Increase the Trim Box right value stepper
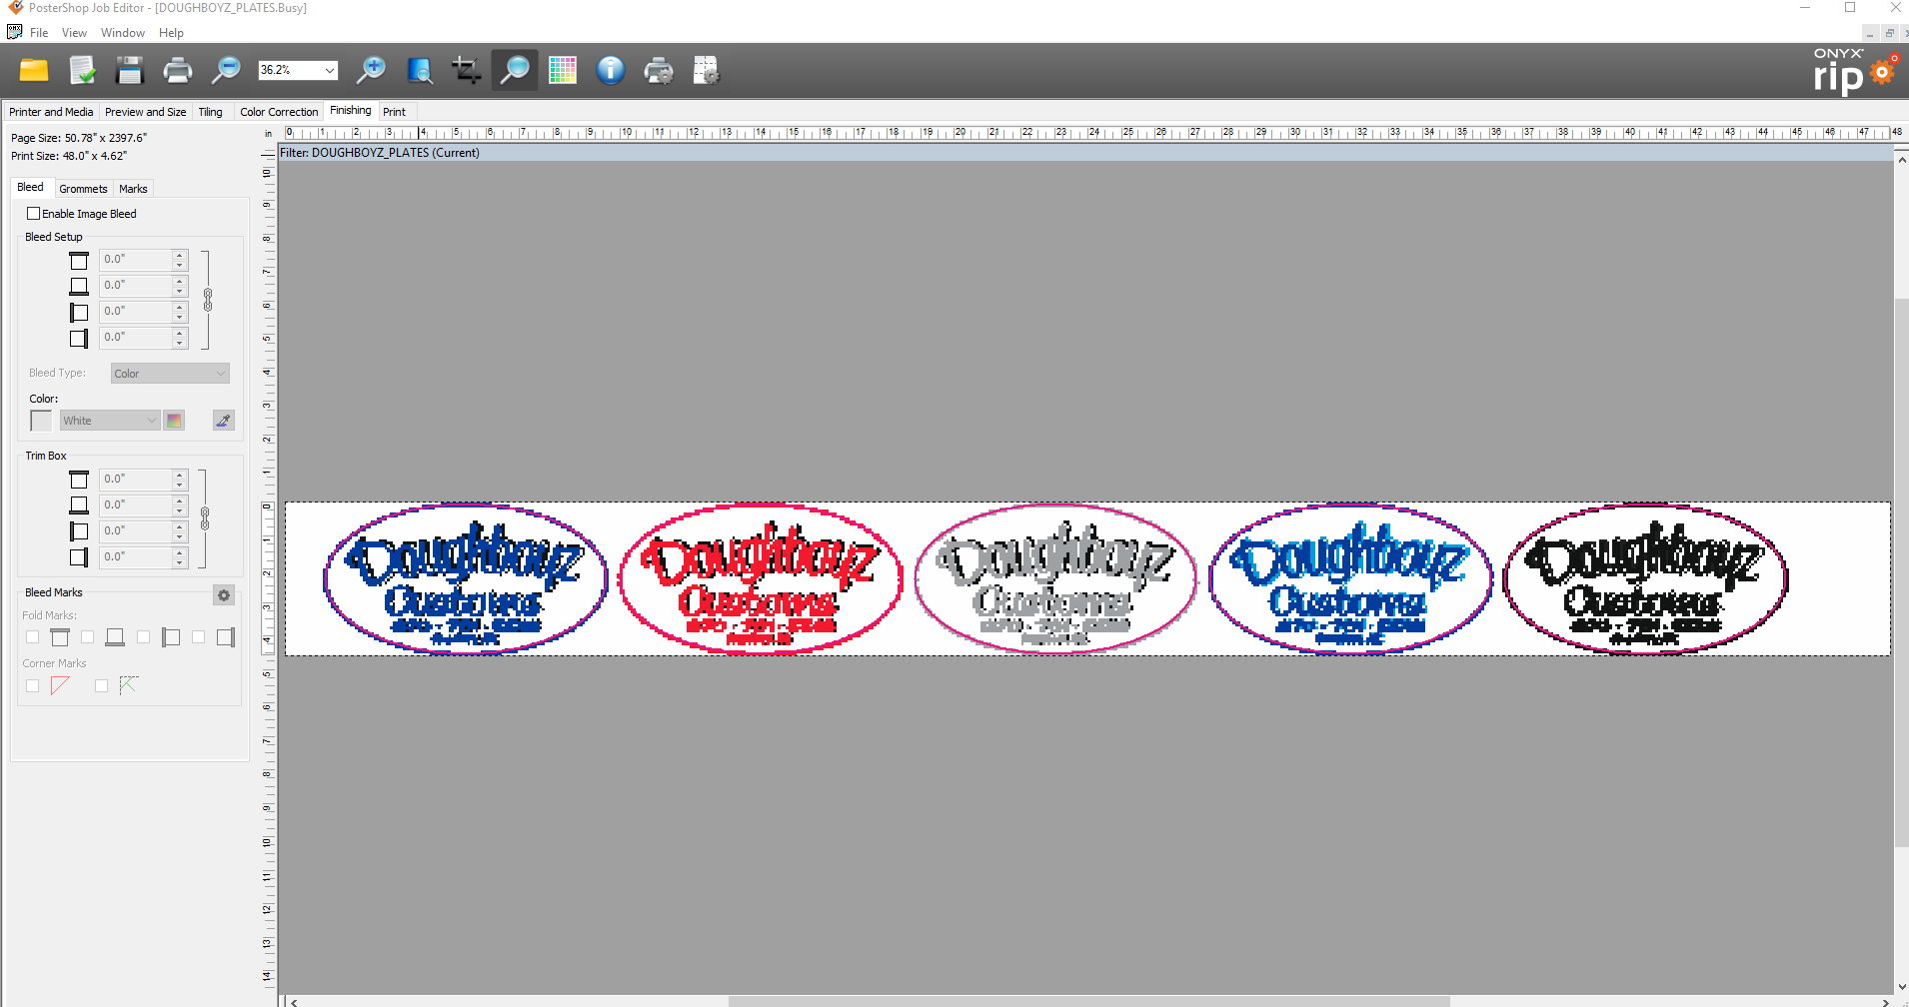The width and height of the screenshot is (1909, 1007). tap(180, 552)
